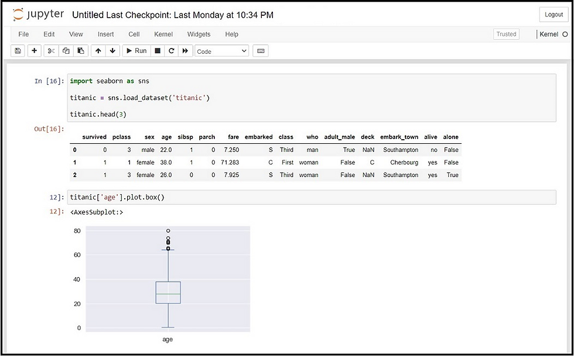Viewport: 574px width, 356px height.
Task: Open the Cell menu
Action: 134,34
